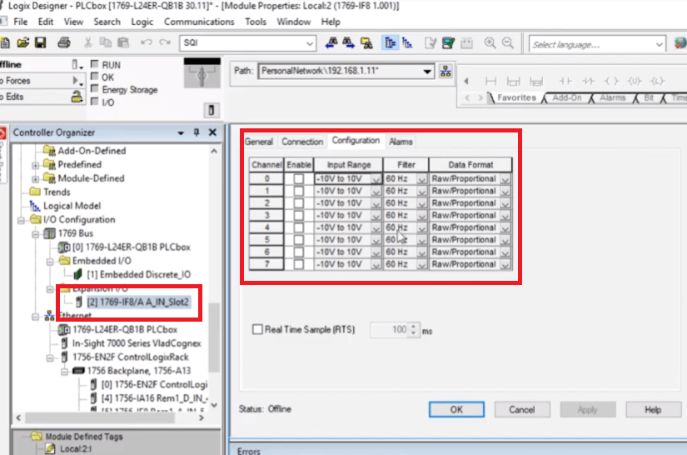
Task: Click the Help button in module properties
Action: point(653,409)
